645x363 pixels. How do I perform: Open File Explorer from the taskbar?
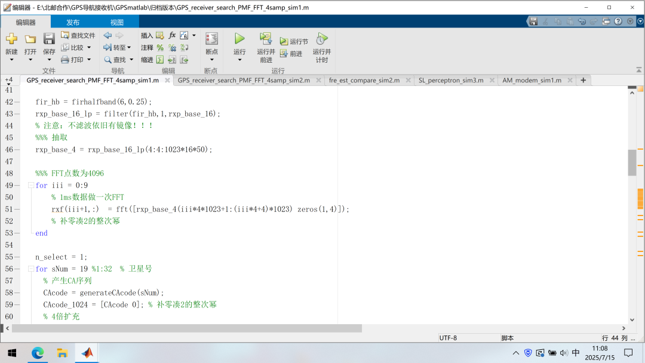[x=62, y=353]
